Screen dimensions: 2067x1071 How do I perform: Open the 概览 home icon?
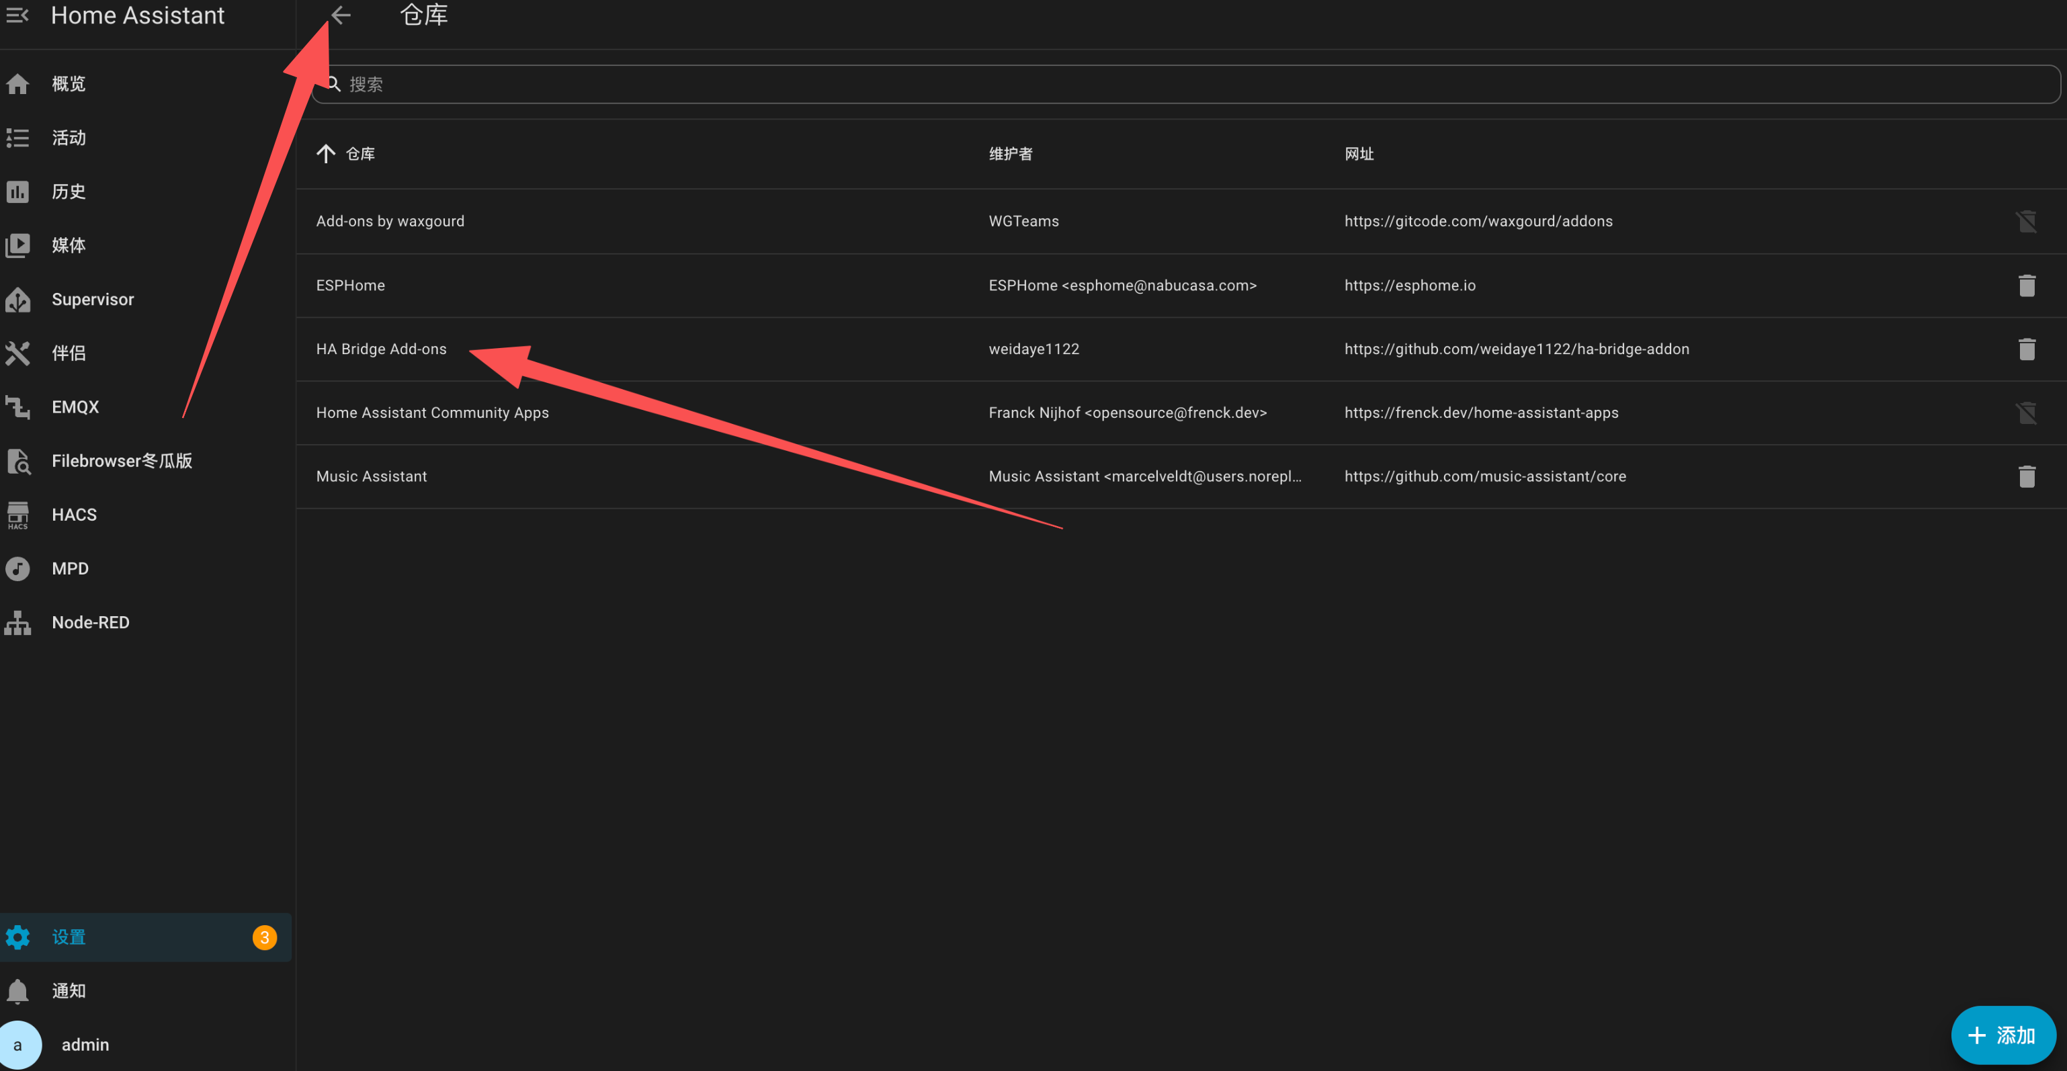pos(17,84)
